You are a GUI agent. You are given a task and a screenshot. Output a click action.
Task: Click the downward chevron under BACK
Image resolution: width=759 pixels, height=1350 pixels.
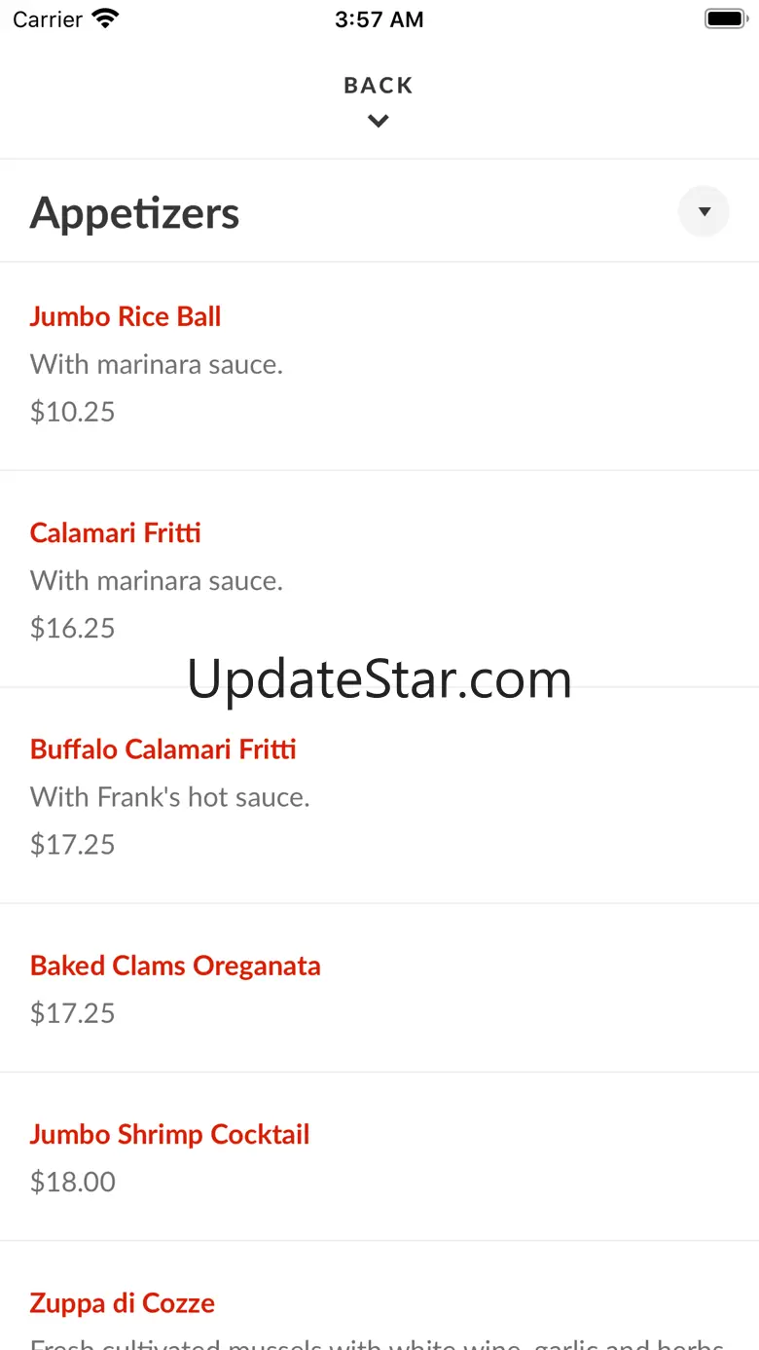coord(379,122)
